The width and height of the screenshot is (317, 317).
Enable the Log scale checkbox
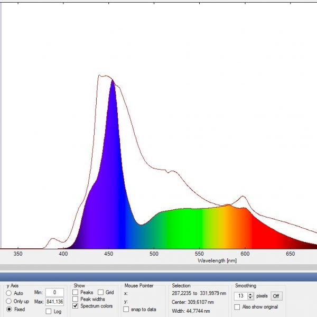(49, 311)
